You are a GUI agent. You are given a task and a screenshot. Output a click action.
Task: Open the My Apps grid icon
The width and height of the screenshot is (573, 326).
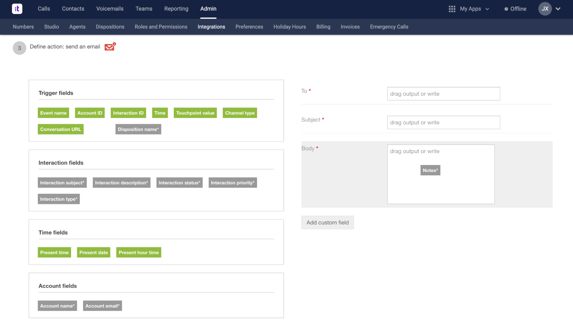click(452, 9)
